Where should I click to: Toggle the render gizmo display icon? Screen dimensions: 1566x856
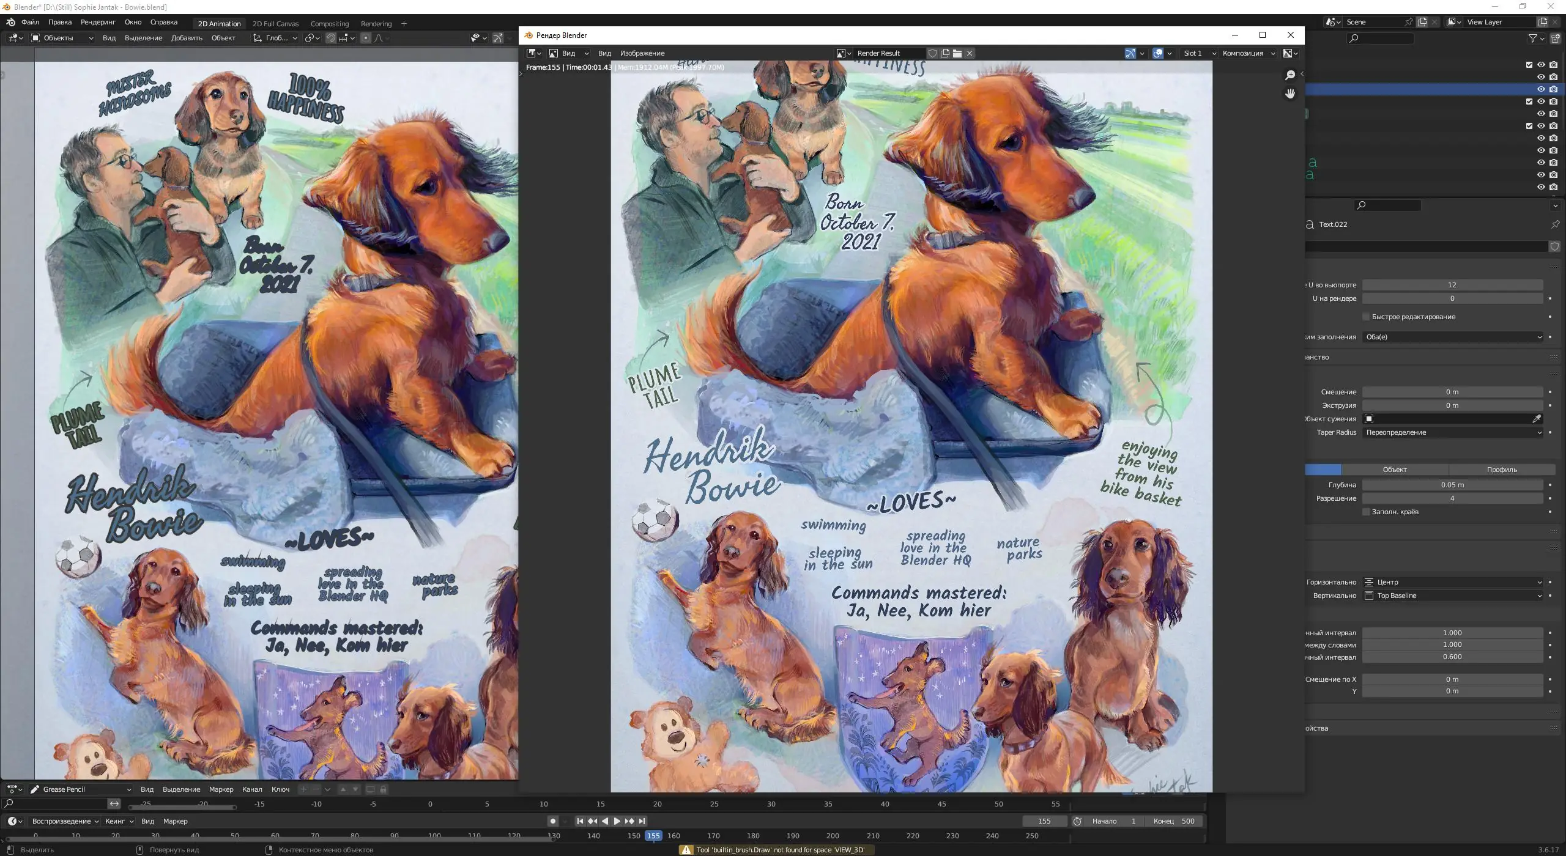pyautogui.click(x=1130, y=53)
